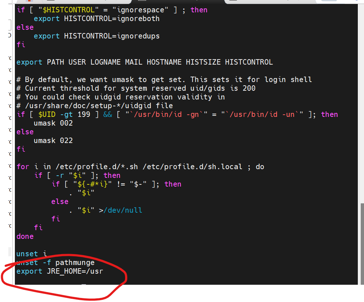Click the word 'MAIL'
The image size is (364, 302).
click(134, 62)
